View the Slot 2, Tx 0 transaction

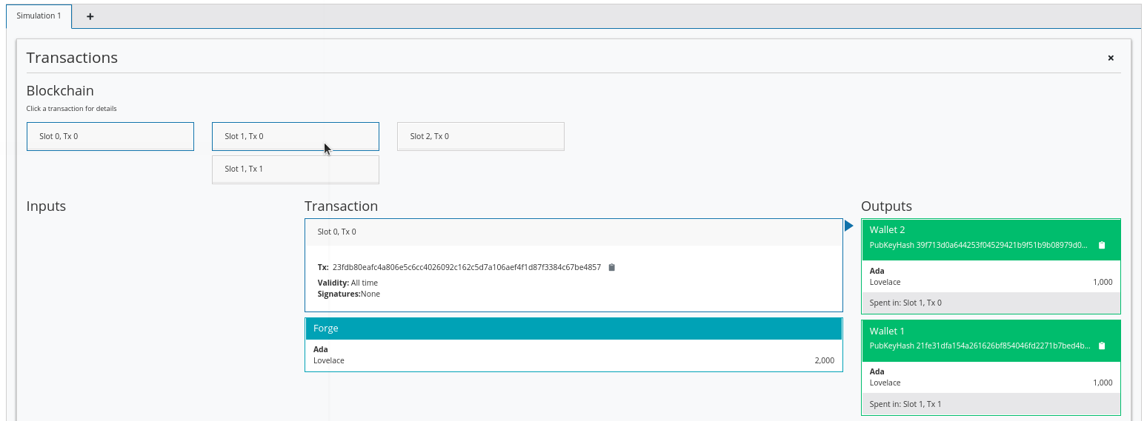tap(480, 136)
